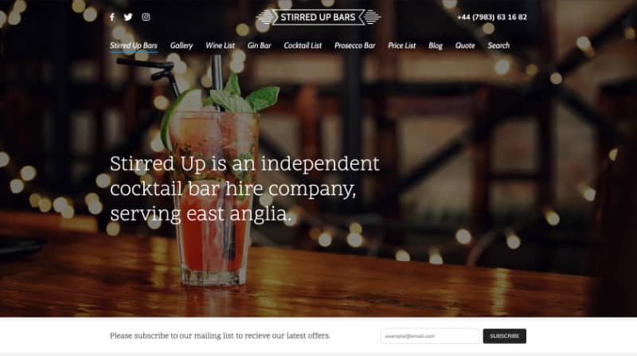The height and width of the screenshot is (356, 637).
Task: Open the Twitter bird icon
Action: (128, 17)
